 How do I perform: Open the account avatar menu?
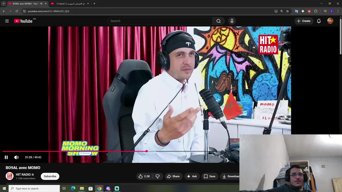click(x=330, y=21)
